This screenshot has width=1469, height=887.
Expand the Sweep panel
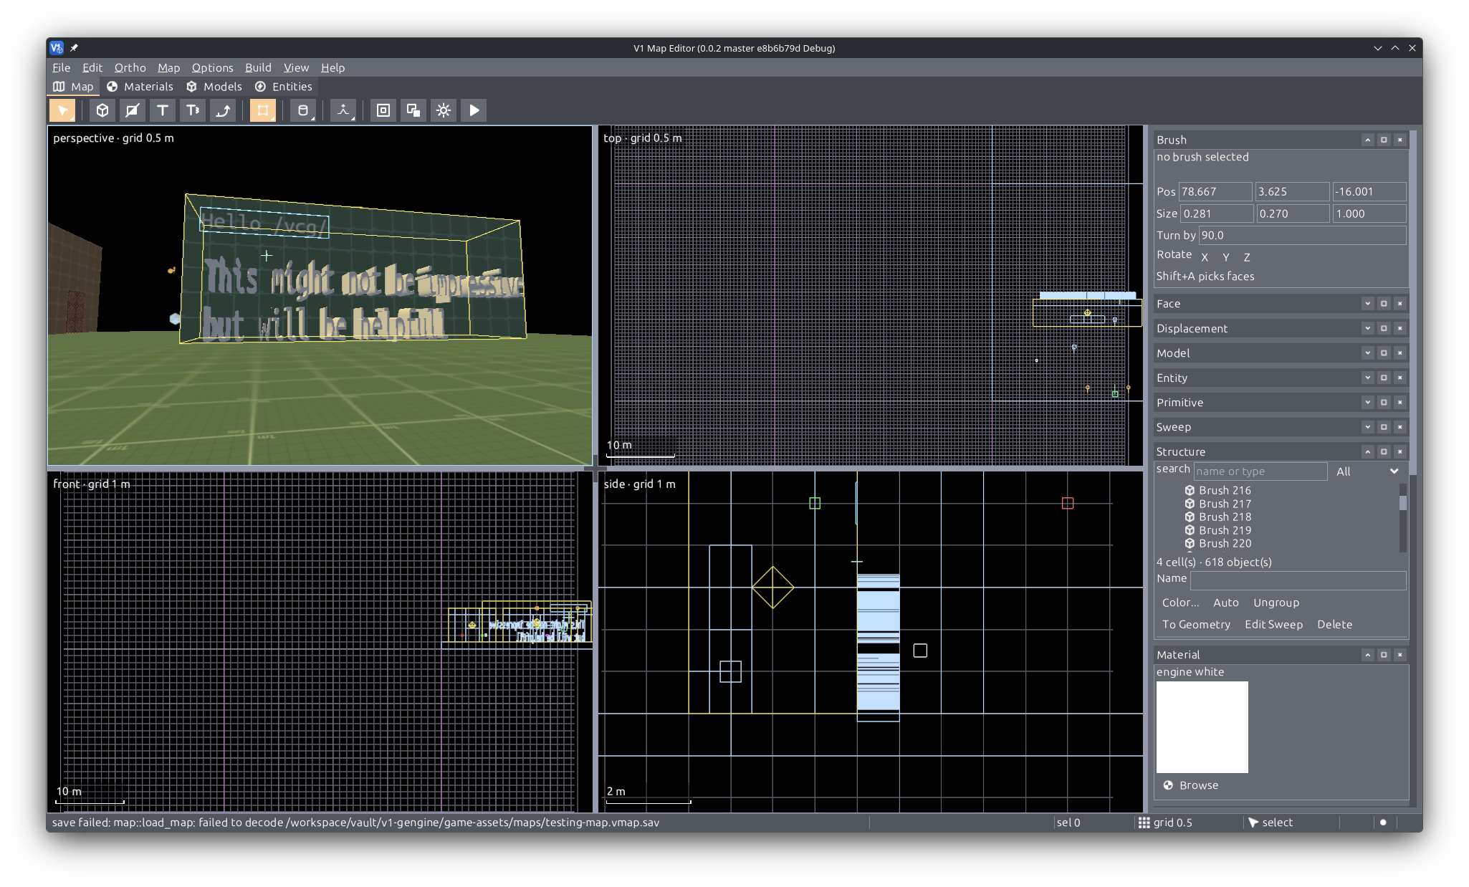(x=1367, y=427)
